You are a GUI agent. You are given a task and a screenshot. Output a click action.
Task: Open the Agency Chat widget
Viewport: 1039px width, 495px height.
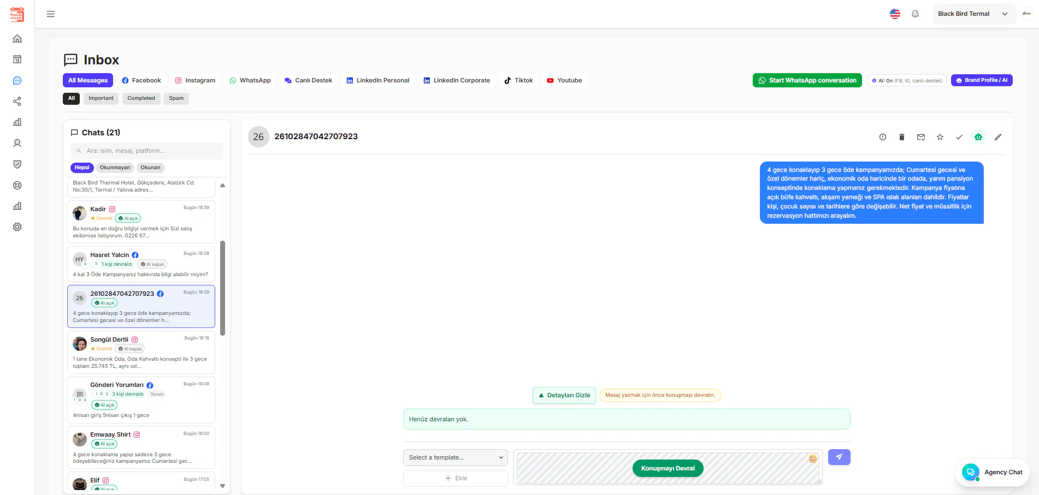coord(992,472)
